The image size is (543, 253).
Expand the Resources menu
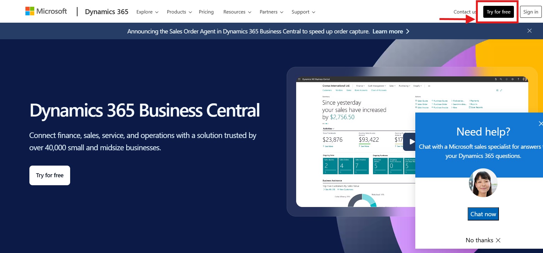click(237, 12)
